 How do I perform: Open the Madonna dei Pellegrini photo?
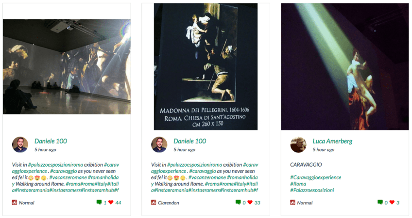tap(206, 66)
